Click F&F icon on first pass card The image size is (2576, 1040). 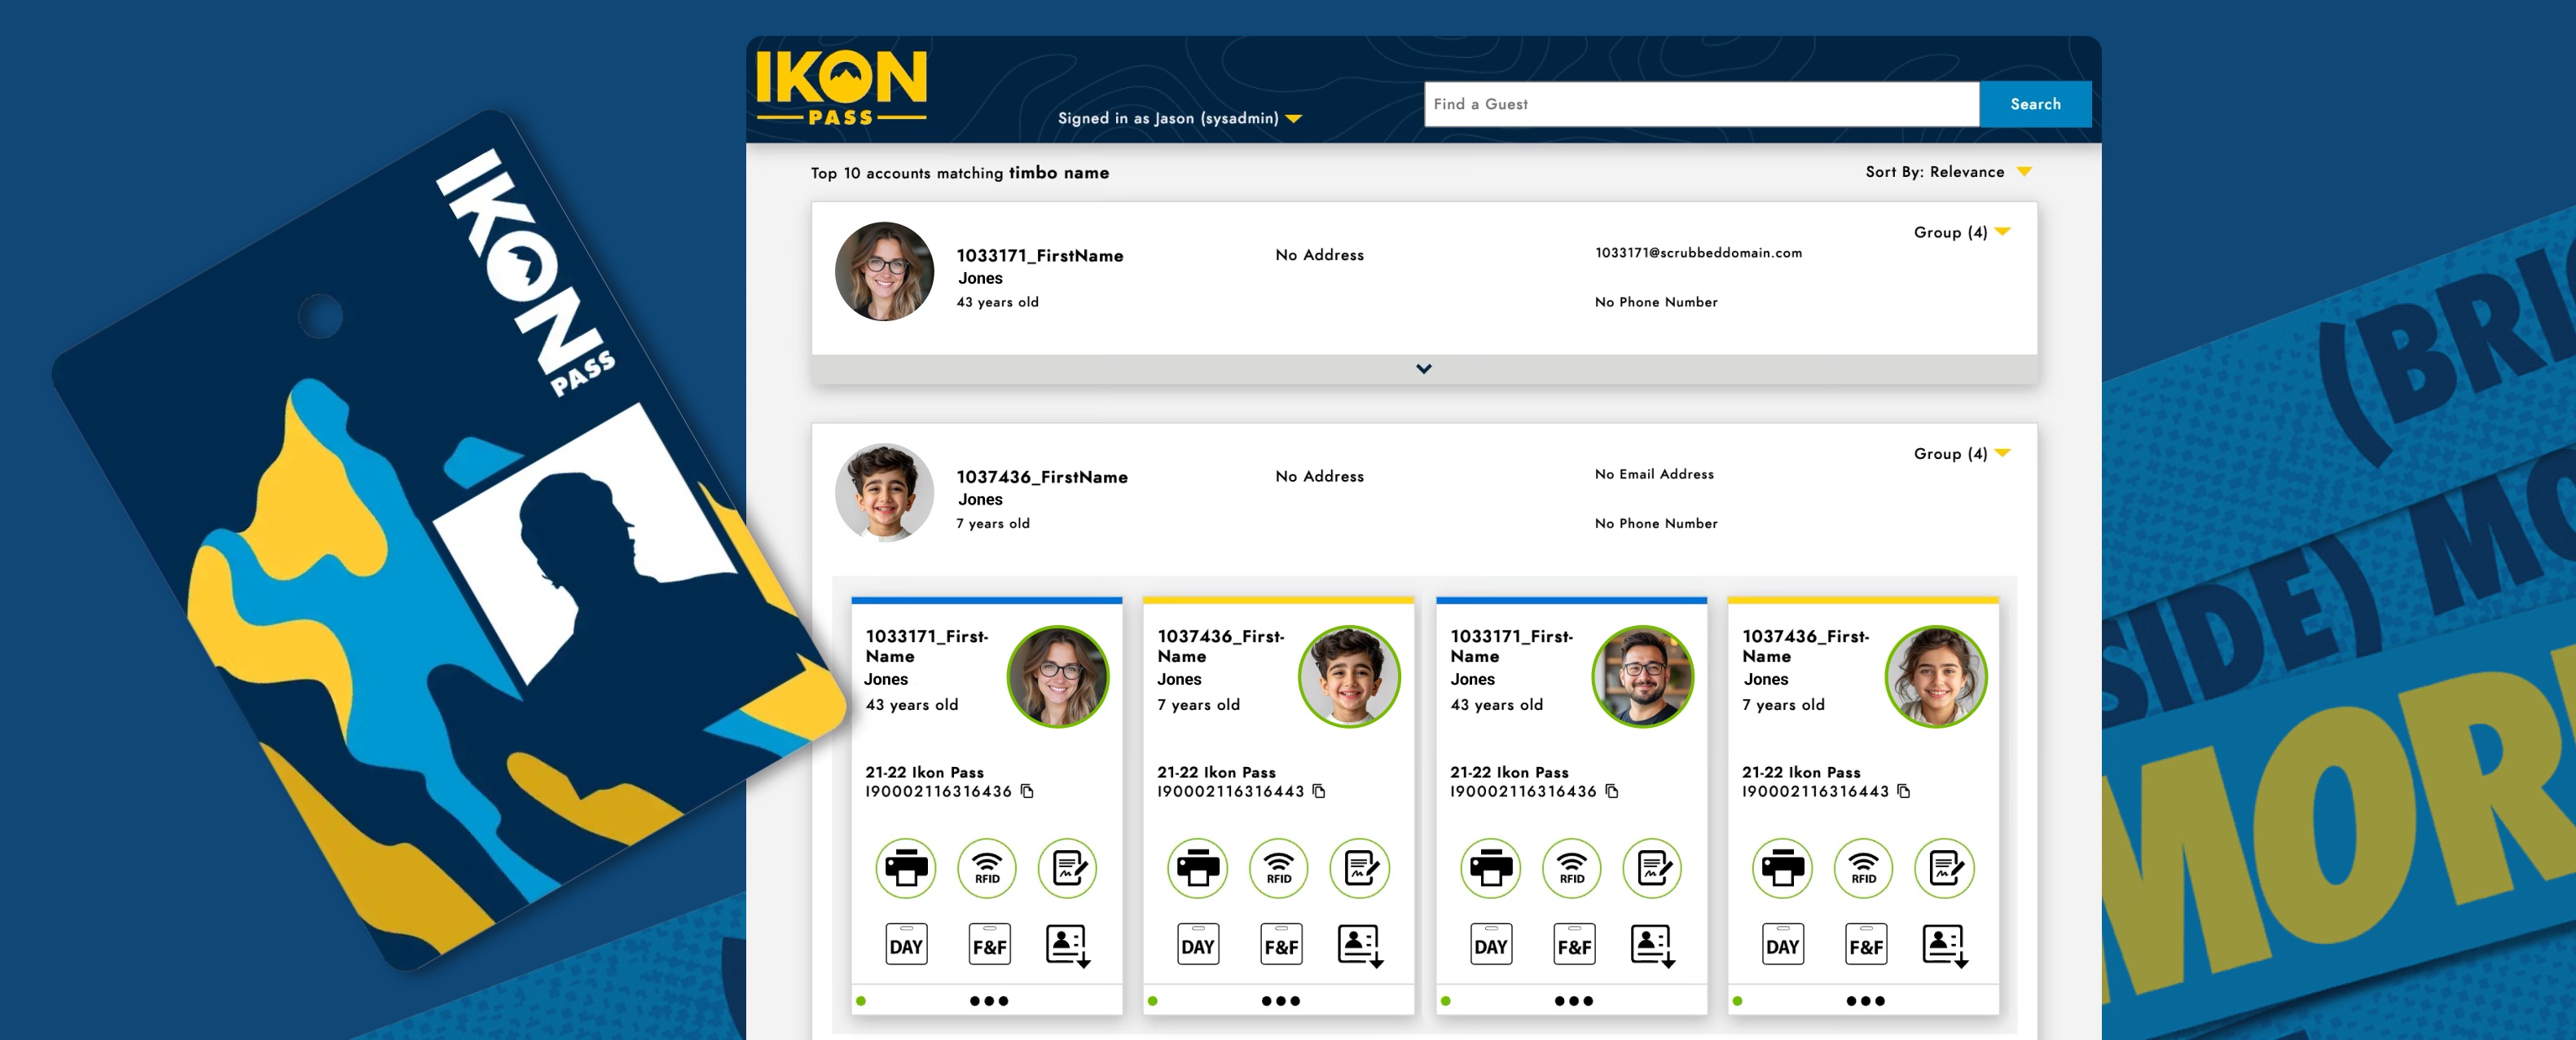(x=989, y=945)
